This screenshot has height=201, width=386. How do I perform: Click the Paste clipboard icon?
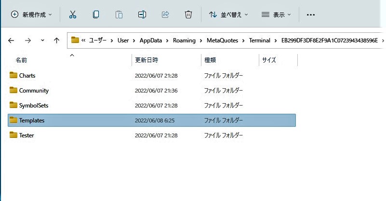(119, 14)
